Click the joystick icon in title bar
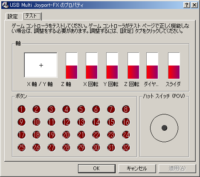200x177 pixels. point(6,5)
